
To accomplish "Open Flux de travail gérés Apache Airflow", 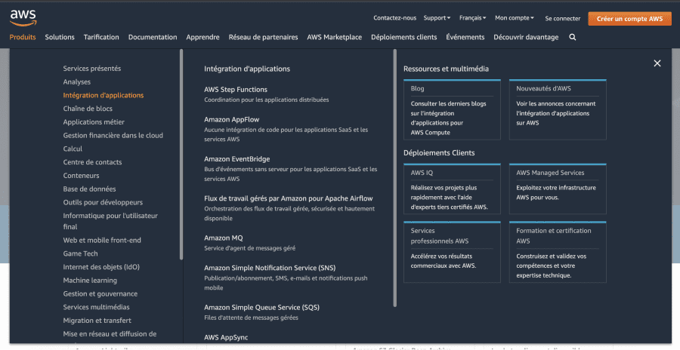I will click(289, 199).
